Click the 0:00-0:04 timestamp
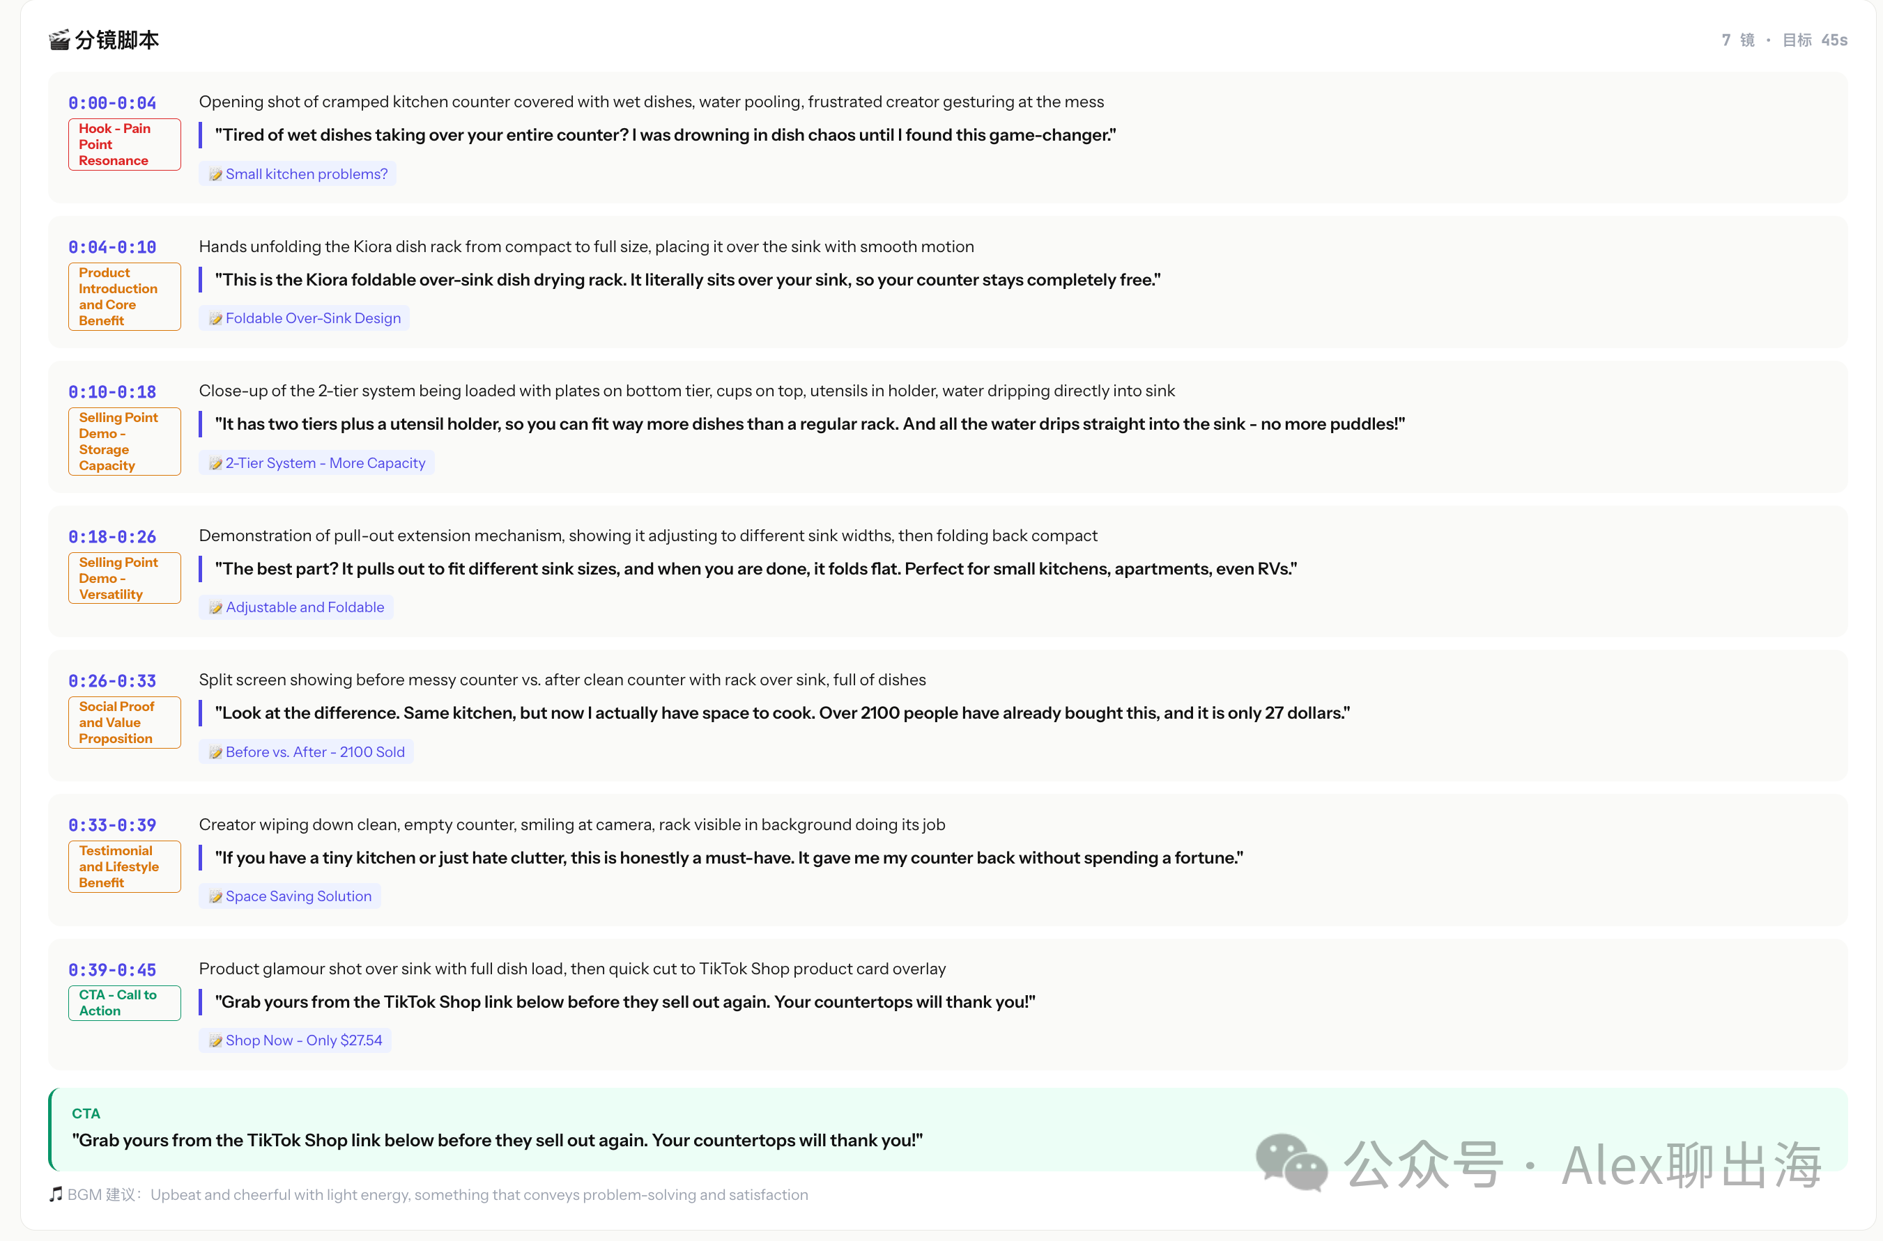This screenshot has height=1241, width=1883. [112, 103]
